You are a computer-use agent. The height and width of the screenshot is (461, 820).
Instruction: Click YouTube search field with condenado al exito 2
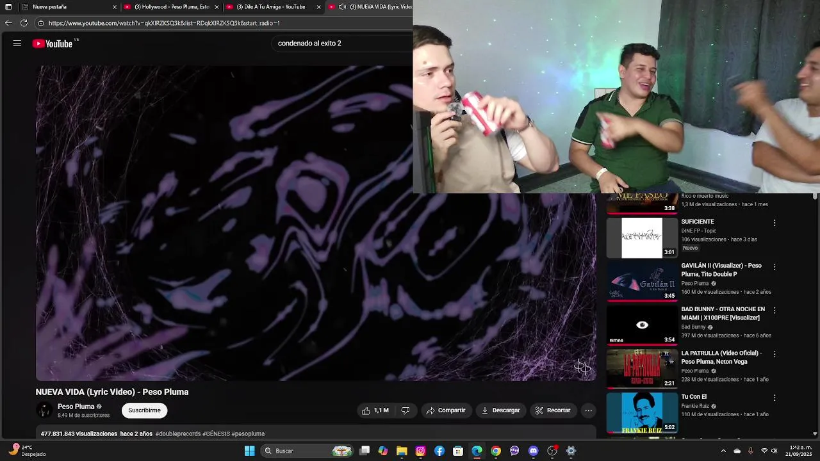[x=343, y=44]
